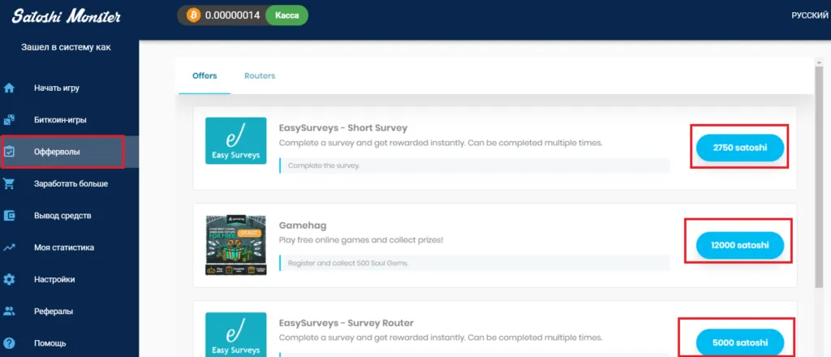The width and height of the screenshot is (831, 357).
Task: Click the cart icon beside Заработать больше
Action: [9, 184]
